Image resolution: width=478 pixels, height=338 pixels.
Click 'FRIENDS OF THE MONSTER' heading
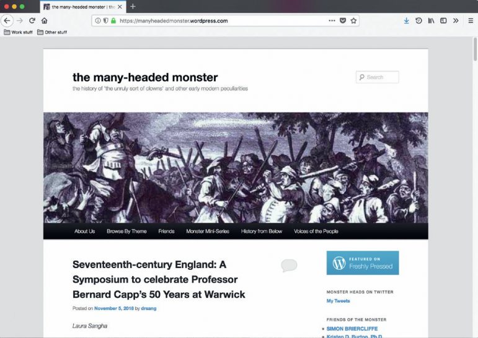pyautogui.click(x=356, y=319)
